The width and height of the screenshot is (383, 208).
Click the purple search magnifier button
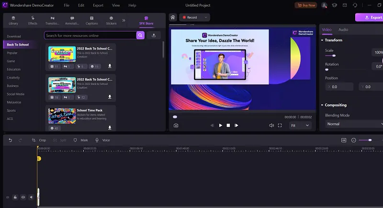click(140, 35)
